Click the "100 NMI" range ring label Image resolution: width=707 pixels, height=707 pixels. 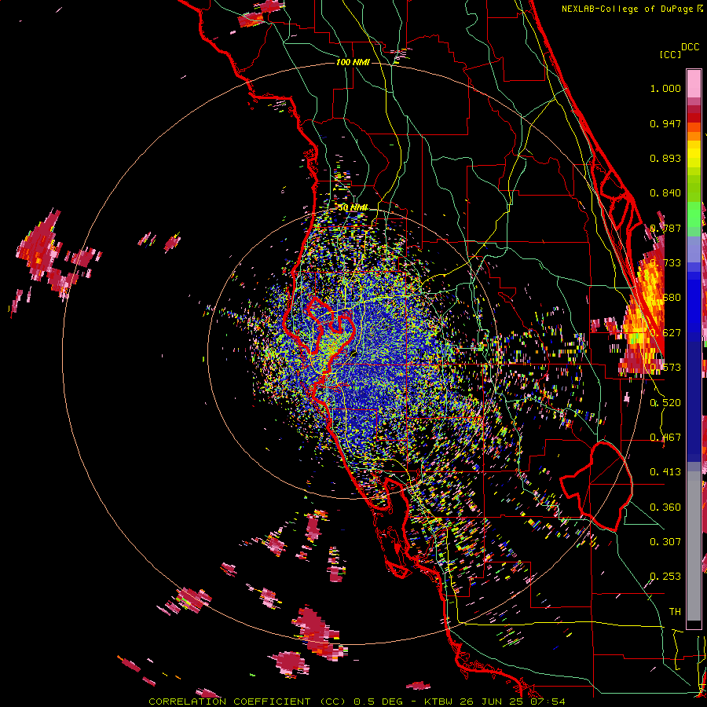353,62
